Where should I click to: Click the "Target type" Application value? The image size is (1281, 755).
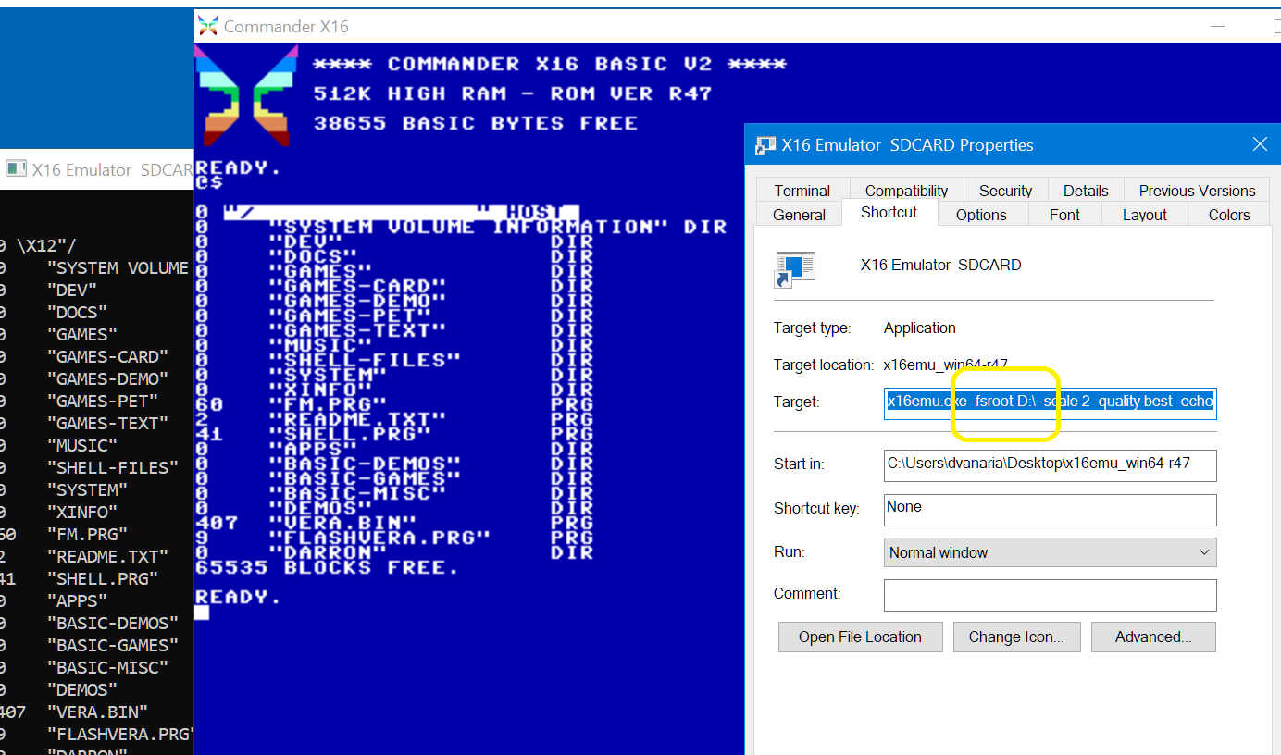click(x=919, y=328)
